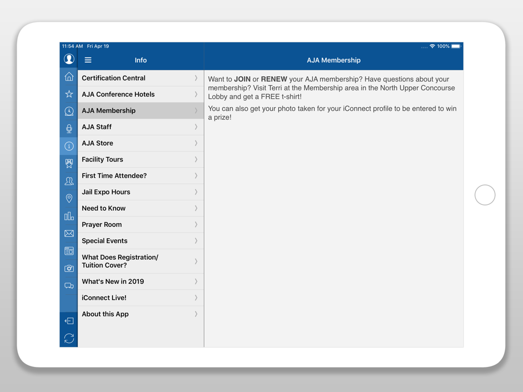Screen dimensions: 523x392
Task: Click the AJA Membership header title
Action: [x=334, y=60]
